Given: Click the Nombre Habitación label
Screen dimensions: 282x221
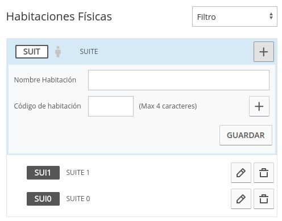Looking at the screenshot, I should 45,80.
